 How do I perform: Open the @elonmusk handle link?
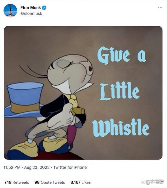click(31, 13)
